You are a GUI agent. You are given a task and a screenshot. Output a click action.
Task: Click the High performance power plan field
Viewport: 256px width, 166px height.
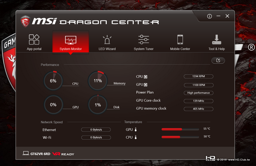(x=198, y=93)
